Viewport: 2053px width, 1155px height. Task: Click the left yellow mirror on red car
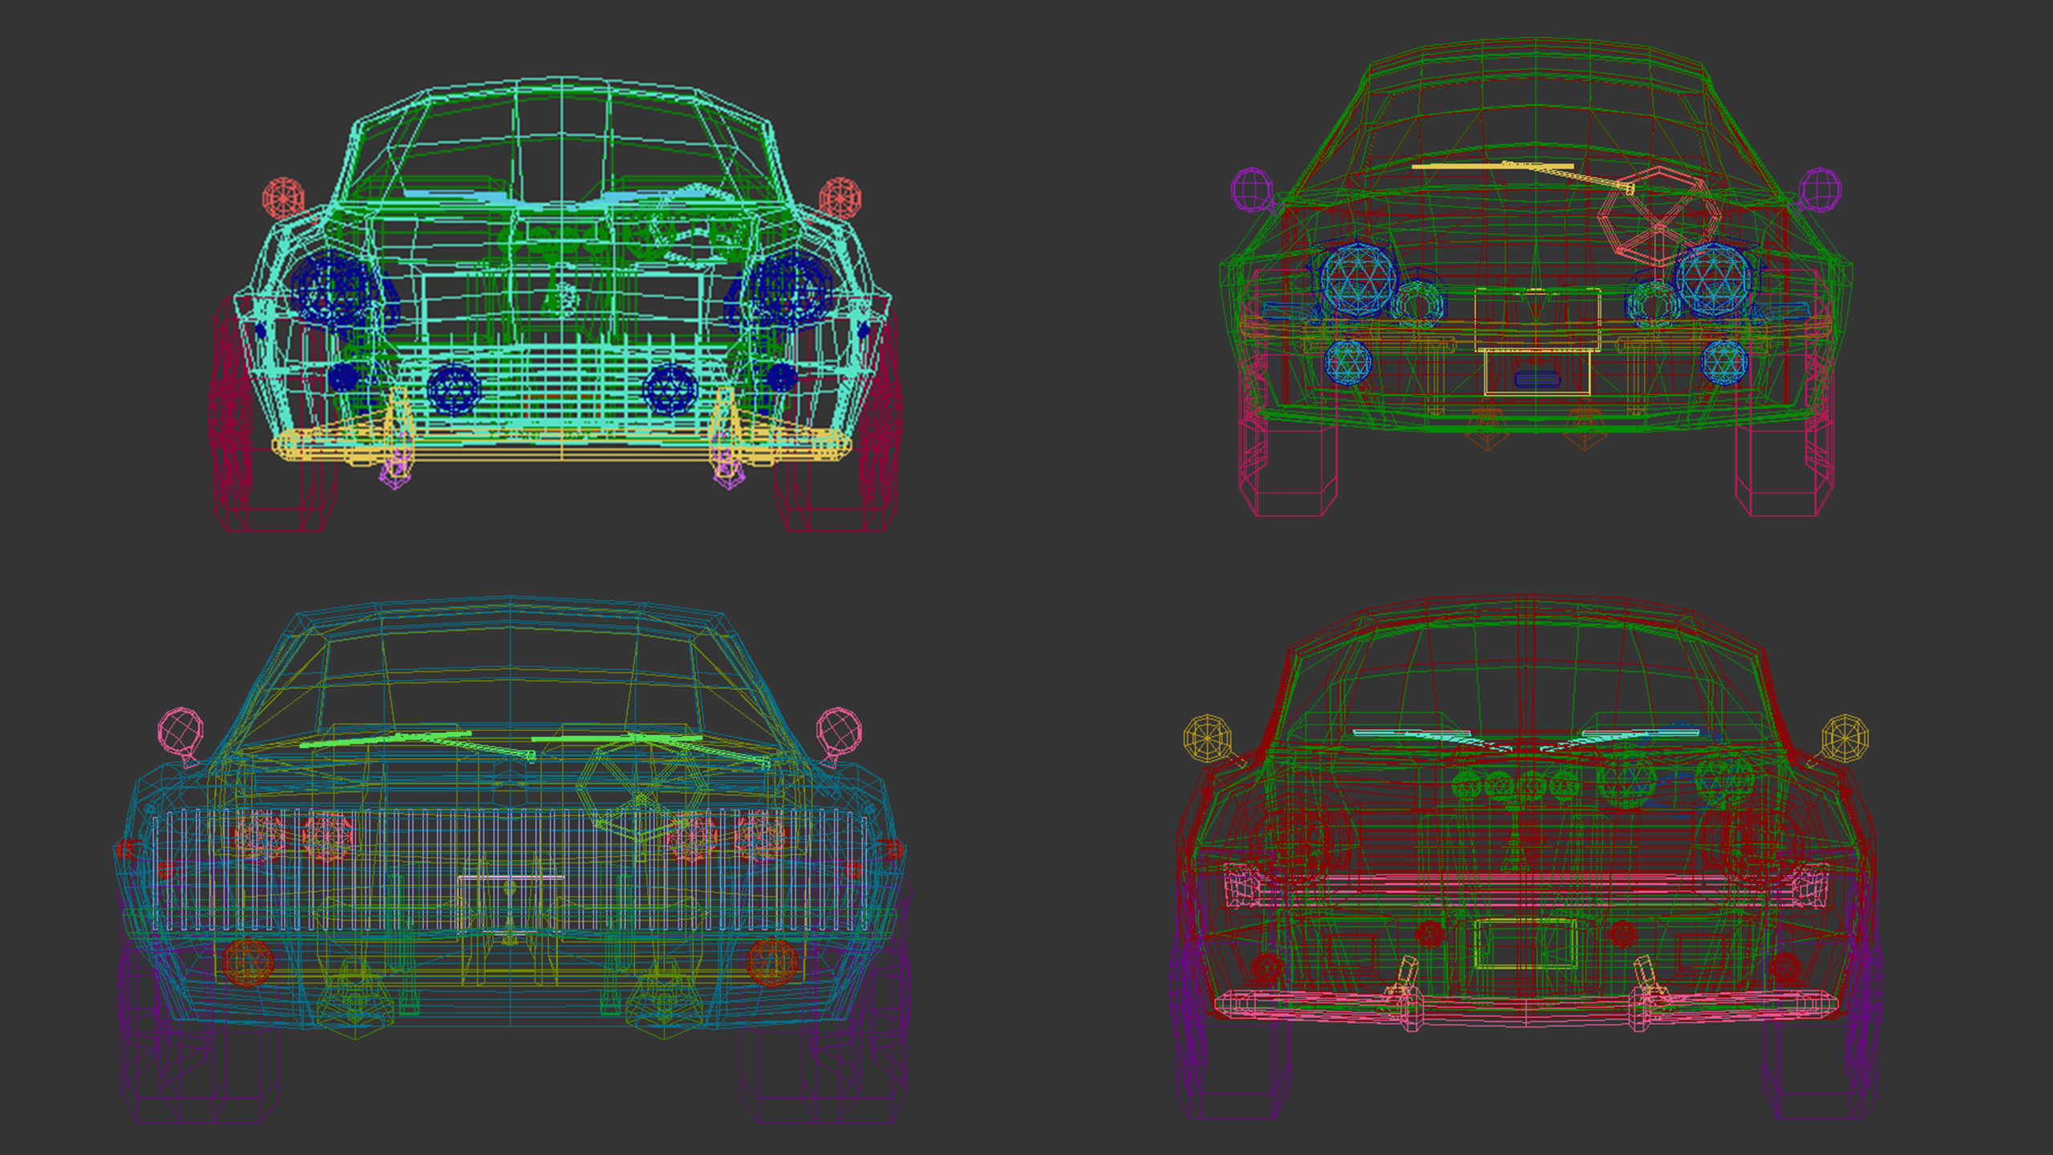1208,738
